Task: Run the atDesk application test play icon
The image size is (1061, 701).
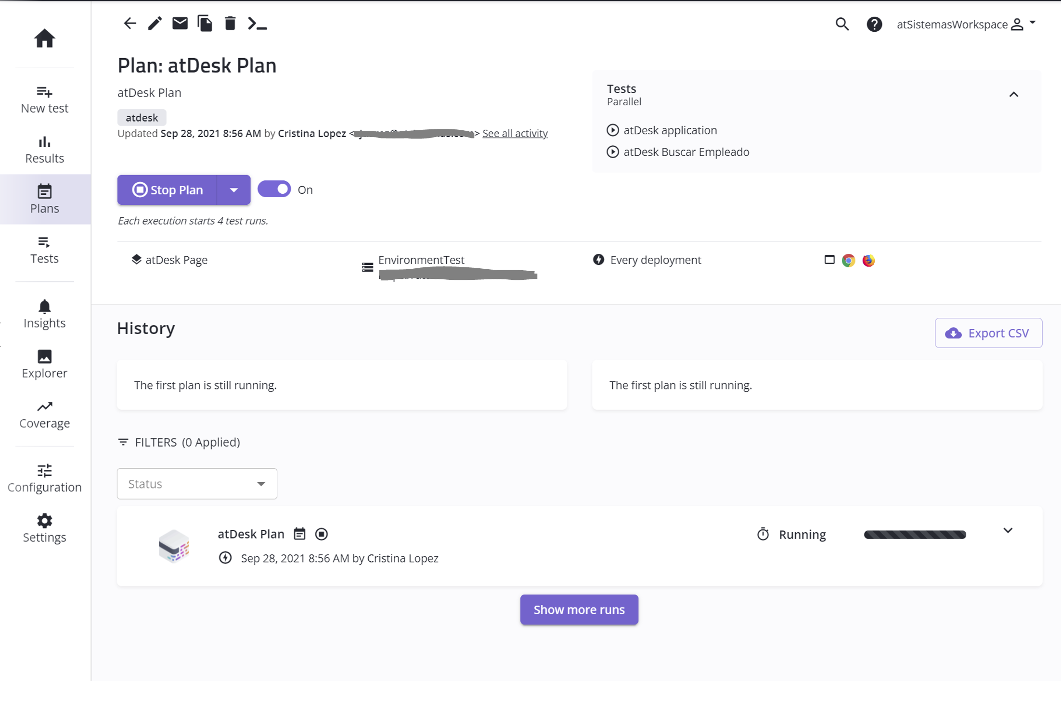Action: (613, 130)
